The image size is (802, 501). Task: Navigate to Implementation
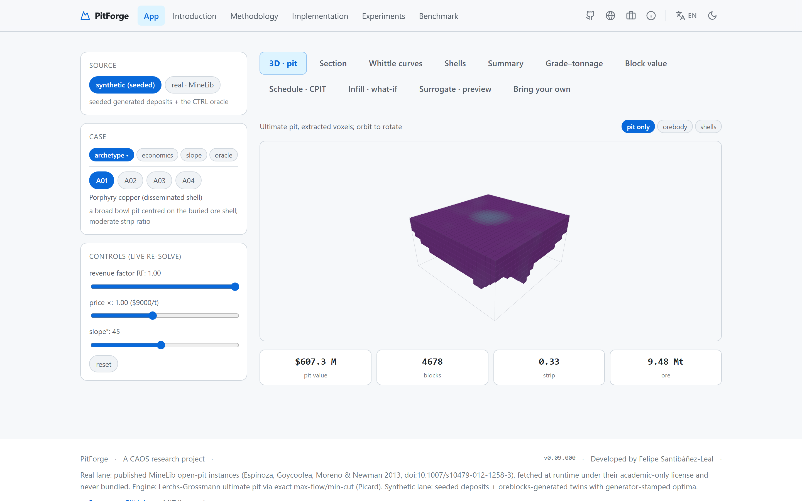[x=320, y=16]
